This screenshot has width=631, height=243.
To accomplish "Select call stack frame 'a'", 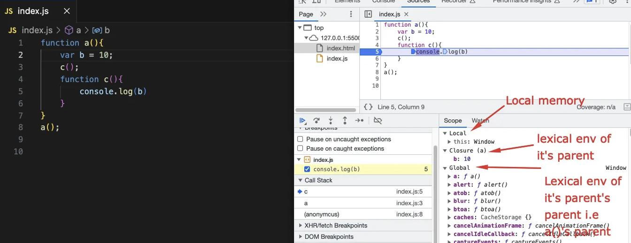I will tap(363, 203).
